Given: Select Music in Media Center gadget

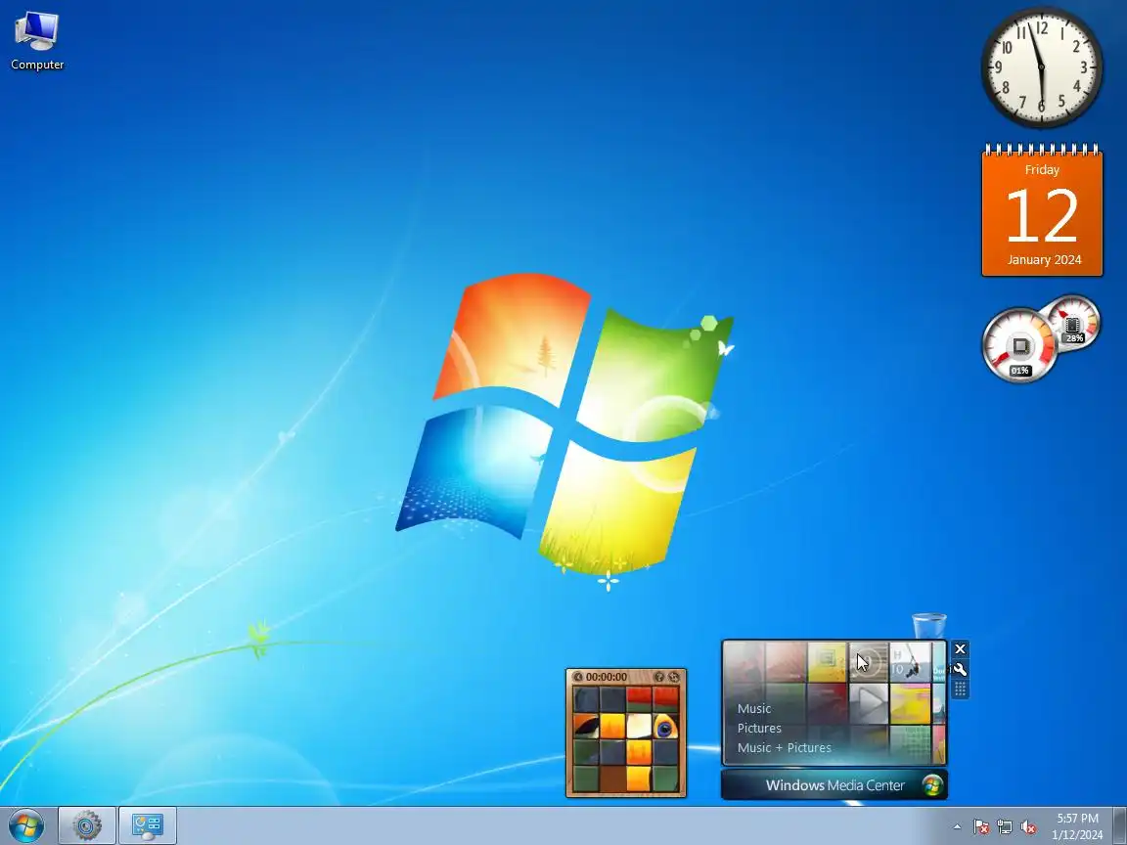Looking at the screenshot, I should pyautogui.click(x=754, y=708).
